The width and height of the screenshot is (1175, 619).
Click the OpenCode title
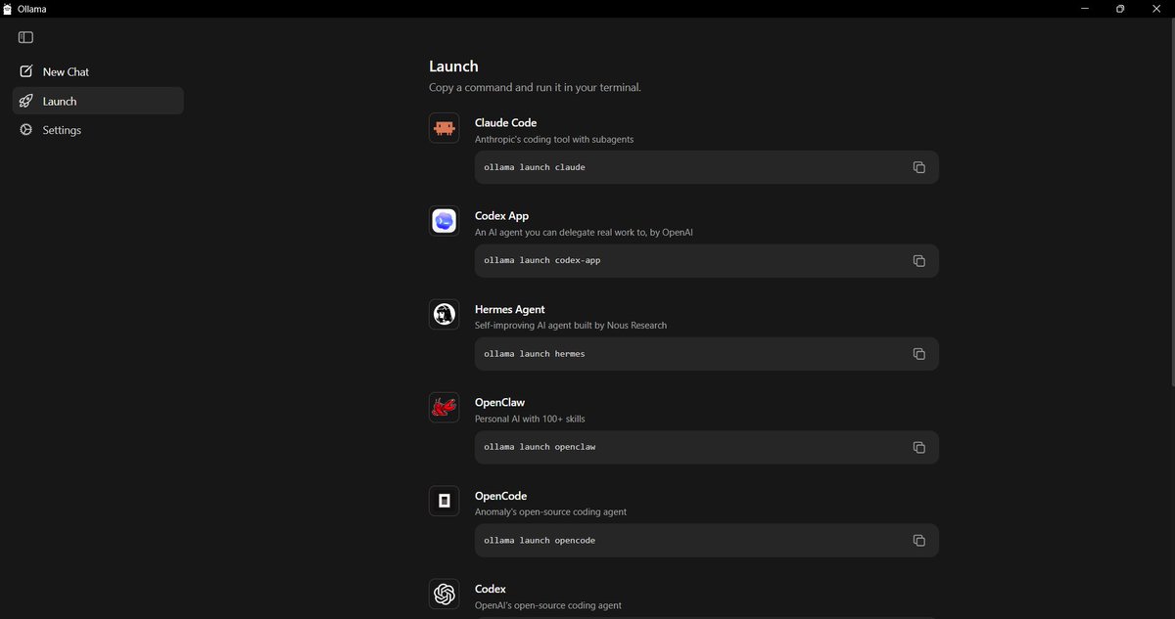pyautogui.click(x=500, y=496)
